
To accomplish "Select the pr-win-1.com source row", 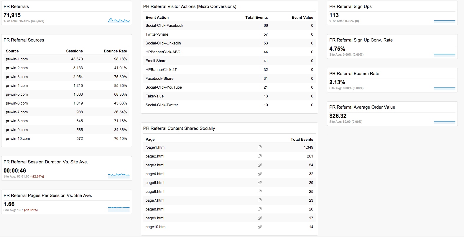I will (67, 59).
